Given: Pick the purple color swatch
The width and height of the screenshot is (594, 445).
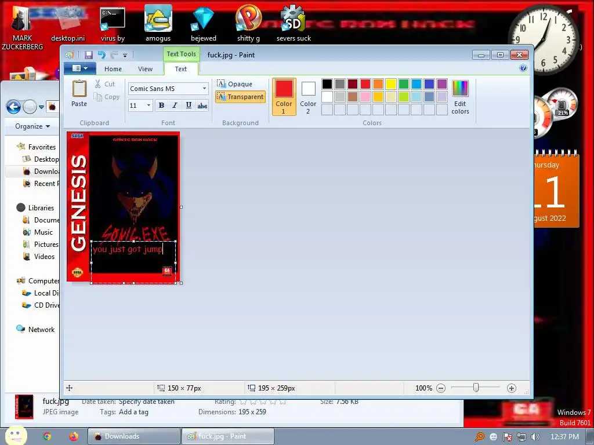Looking at the screenshot, I should 441,83.
